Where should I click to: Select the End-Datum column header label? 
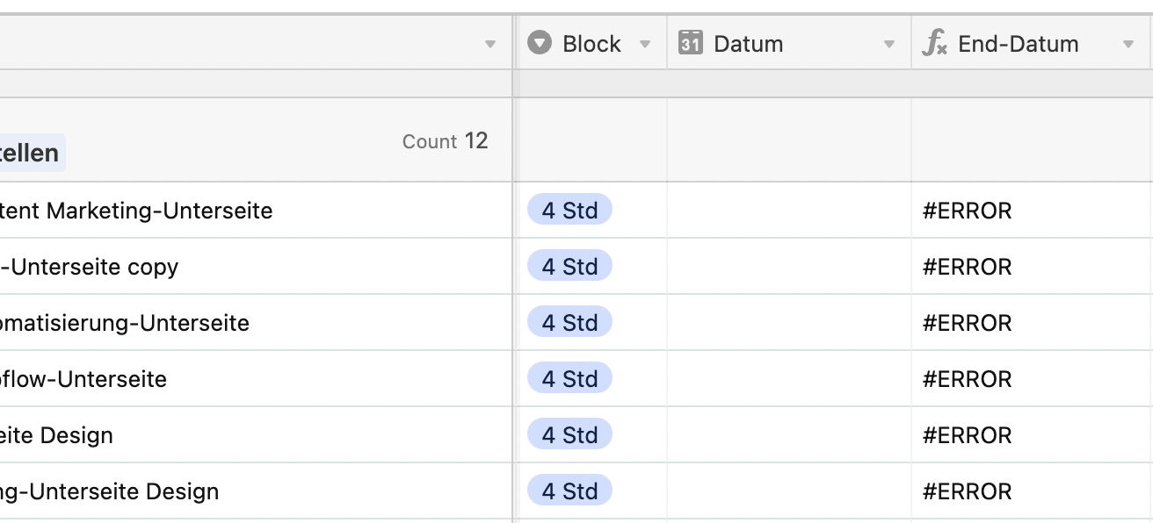coord(1018,44)
